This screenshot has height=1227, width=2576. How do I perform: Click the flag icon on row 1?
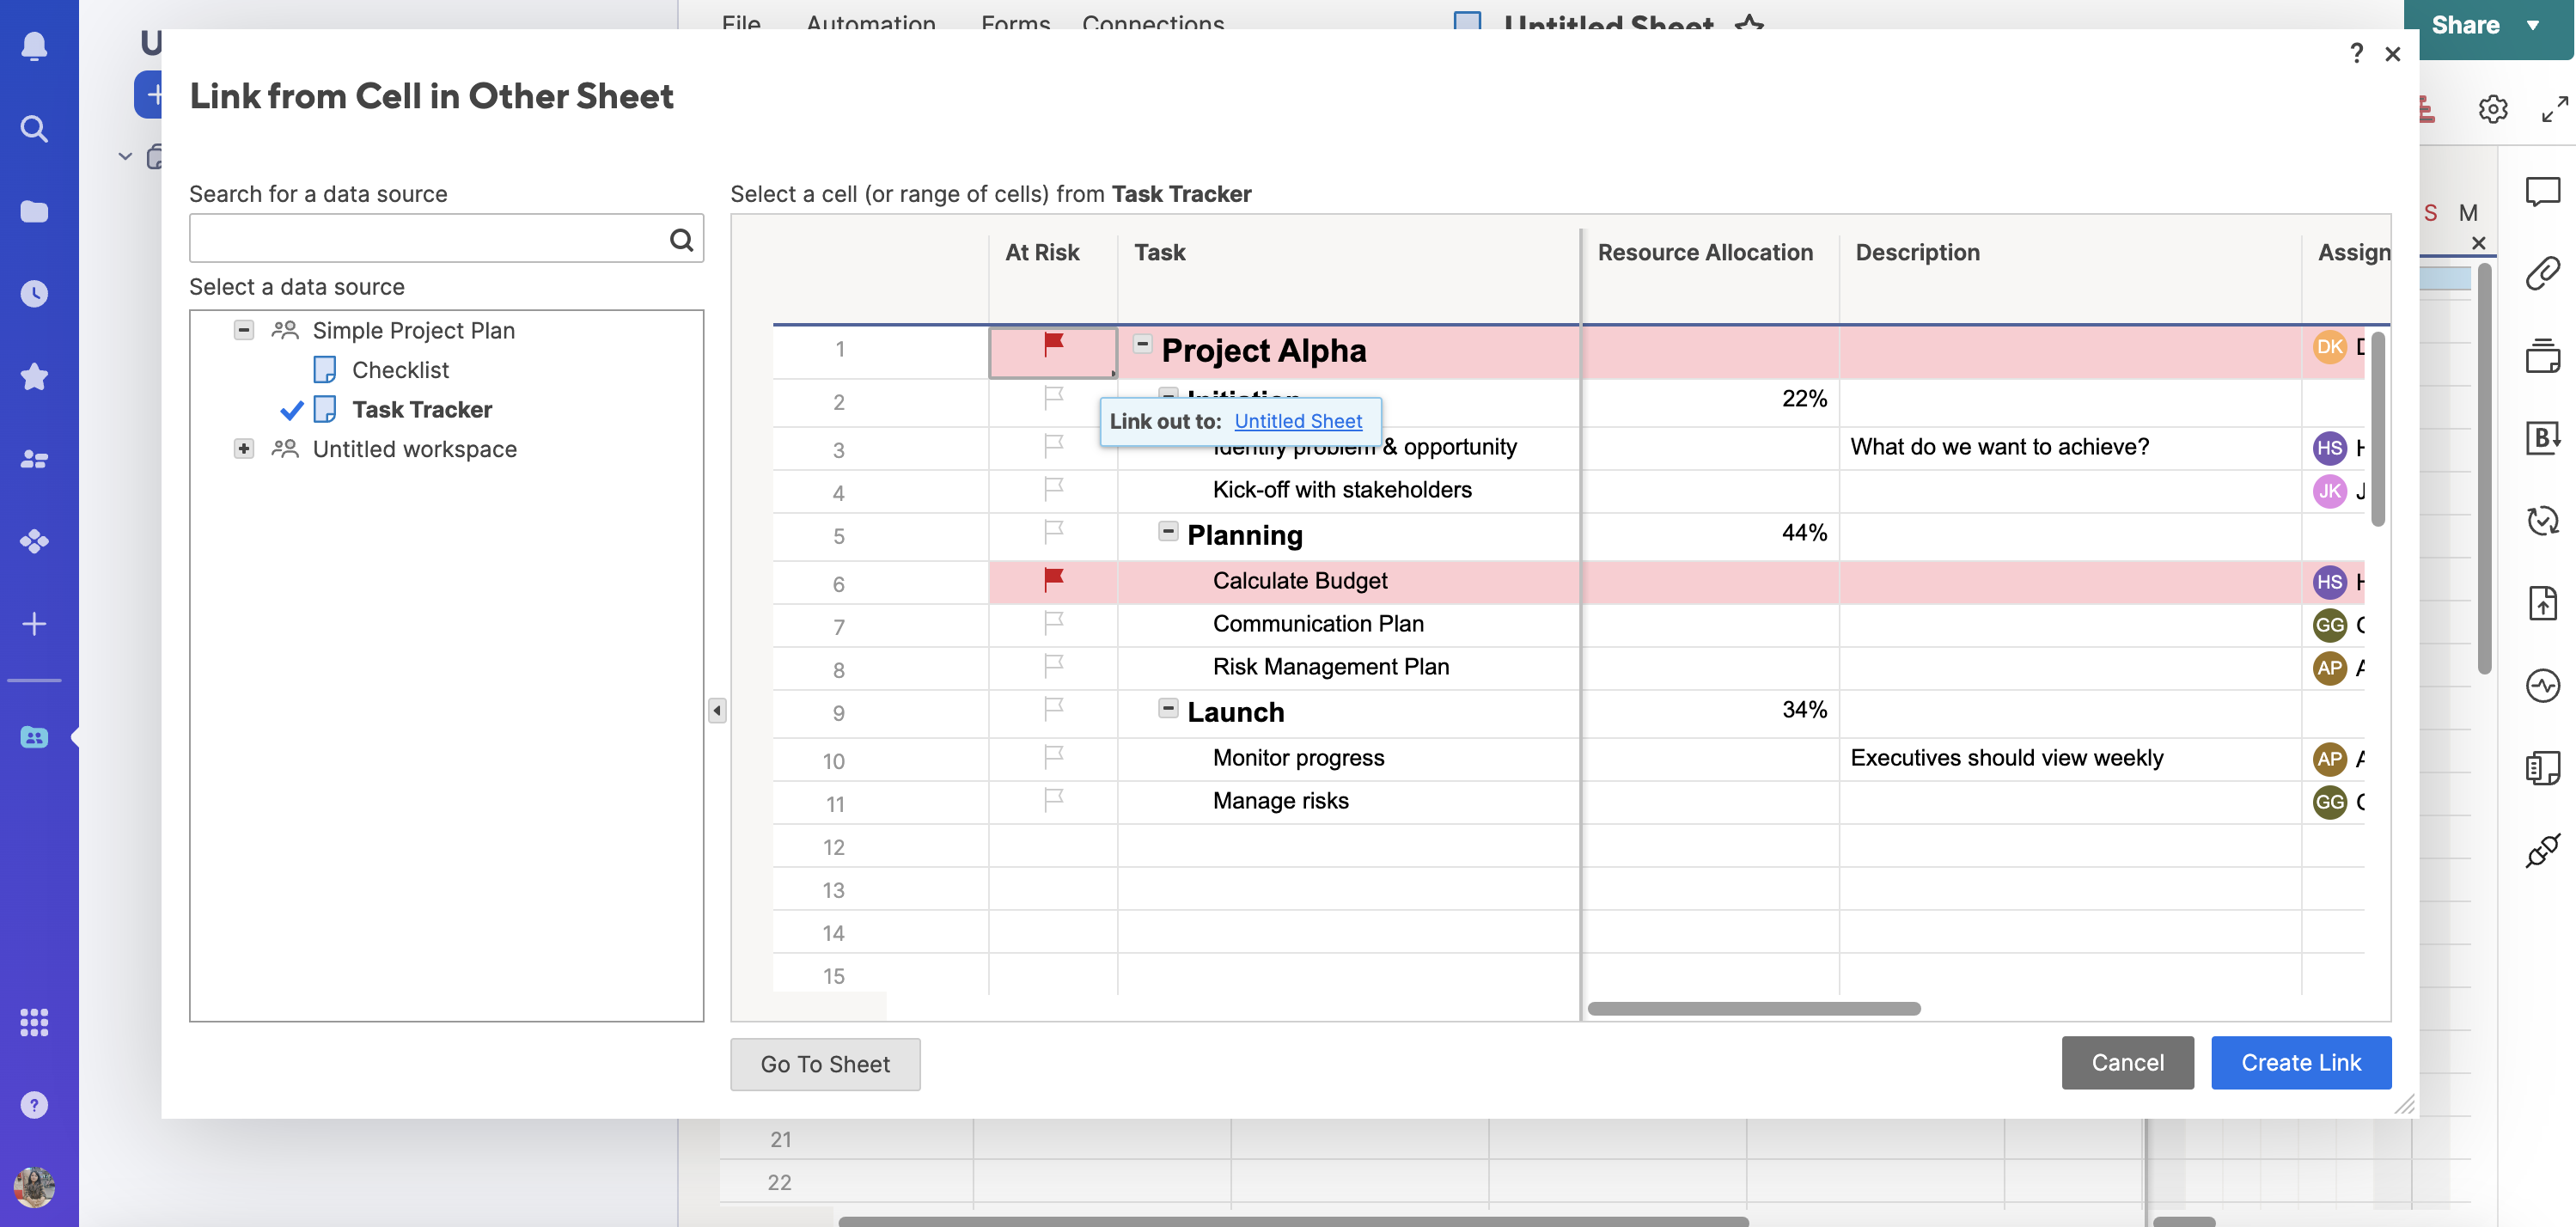(1052, 346)
